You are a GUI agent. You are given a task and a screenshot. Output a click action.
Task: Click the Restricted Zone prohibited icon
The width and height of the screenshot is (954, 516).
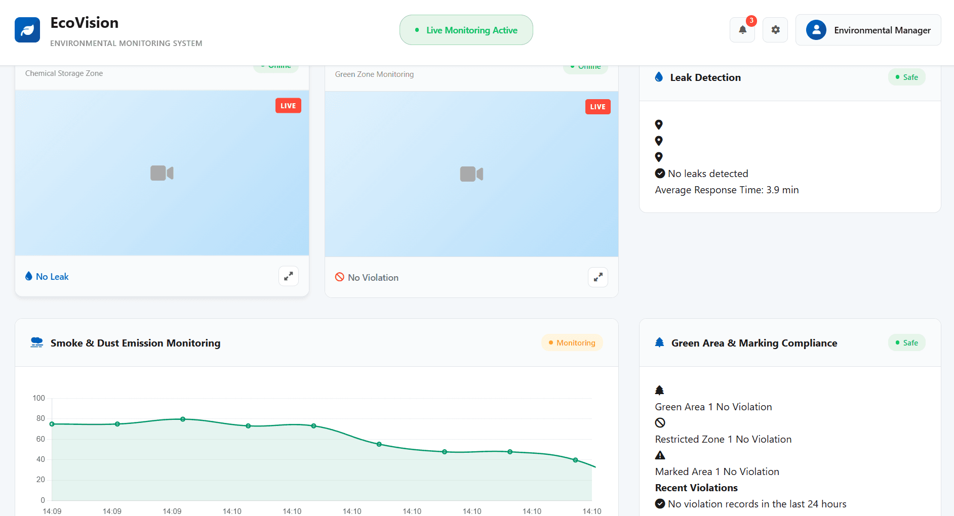coord(660,423)
